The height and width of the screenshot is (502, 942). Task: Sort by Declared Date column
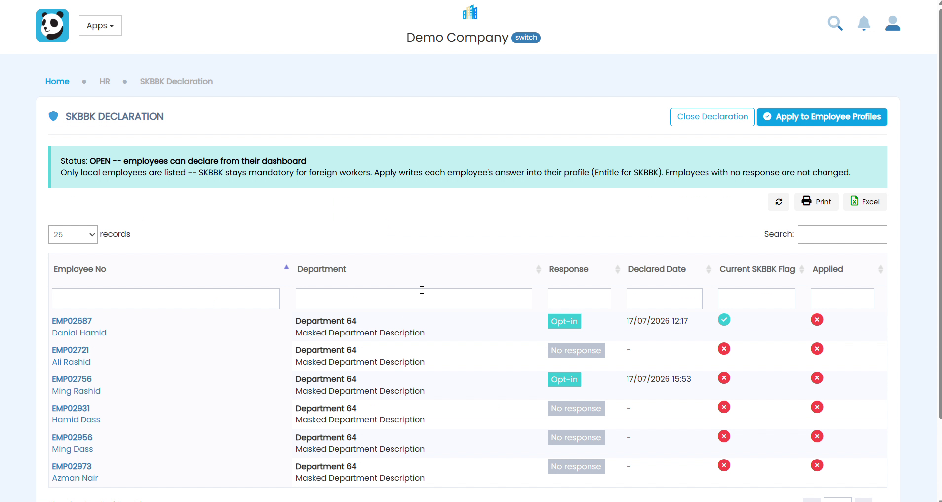pos(668,269)
